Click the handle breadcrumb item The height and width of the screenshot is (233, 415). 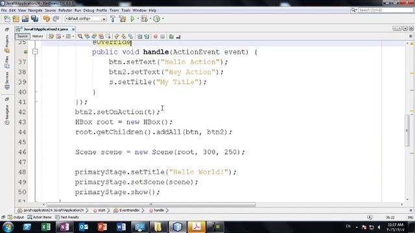157,210
